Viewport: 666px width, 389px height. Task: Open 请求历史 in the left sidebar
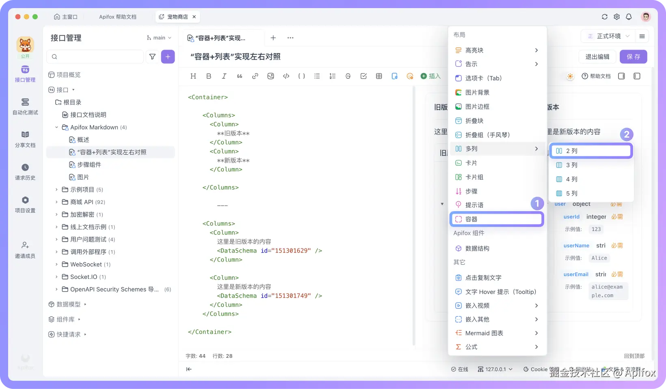point(25,172)
